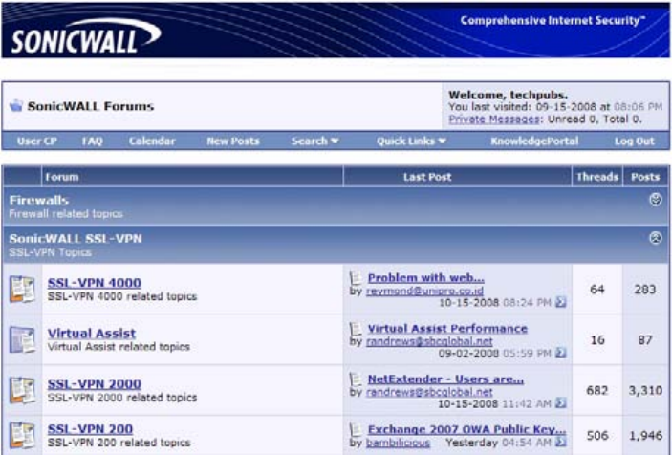Click the SonicWALL logo in banner
Viewport: 672px width, 455px height.
(x=86, y=36)
